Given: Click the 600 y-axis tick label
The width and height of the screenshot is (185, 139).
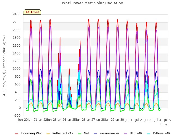Looking at the screenshot, I should pyautogui.click(x=18, y=84).
